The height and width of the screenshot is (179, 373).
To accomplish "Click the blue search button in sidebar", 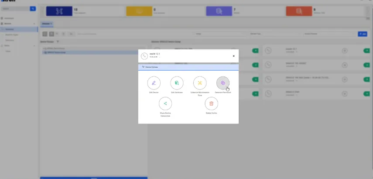I will [x=33, y=9].
